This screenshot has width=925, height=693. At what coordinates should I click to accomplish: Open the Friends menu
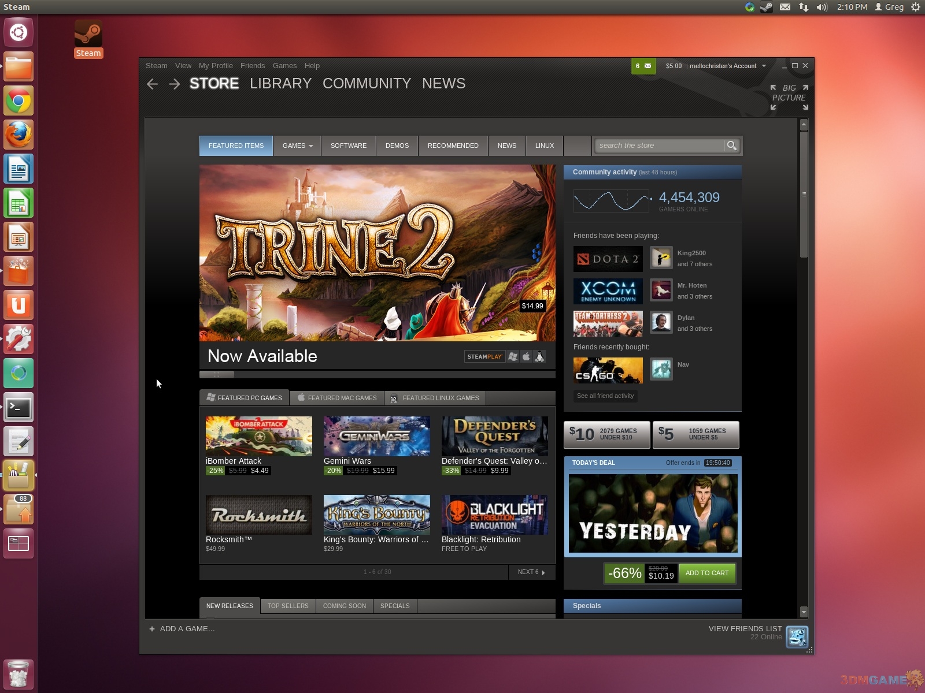point(253,66)
